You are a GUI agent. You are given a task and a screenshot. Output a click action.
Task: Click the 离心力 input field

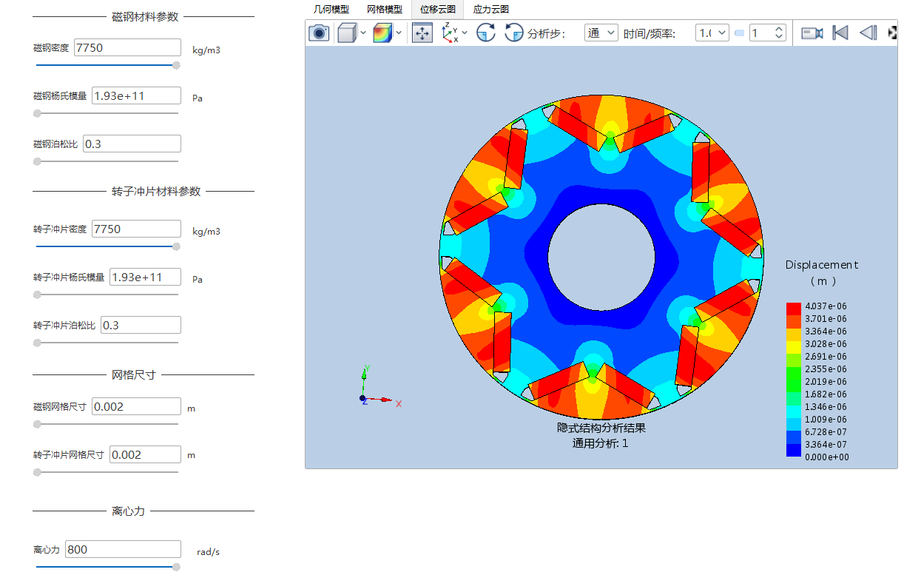coord(123,549)
